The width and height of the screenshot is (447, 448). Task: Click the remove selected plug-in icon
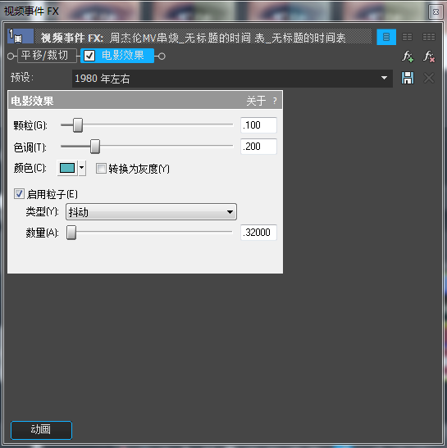429,57
